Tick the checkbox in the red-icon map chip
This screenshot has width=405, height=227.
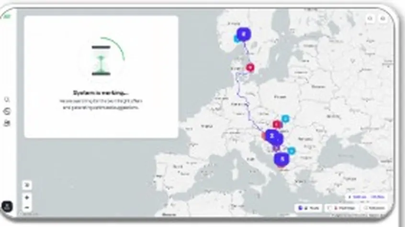[329, 208]
